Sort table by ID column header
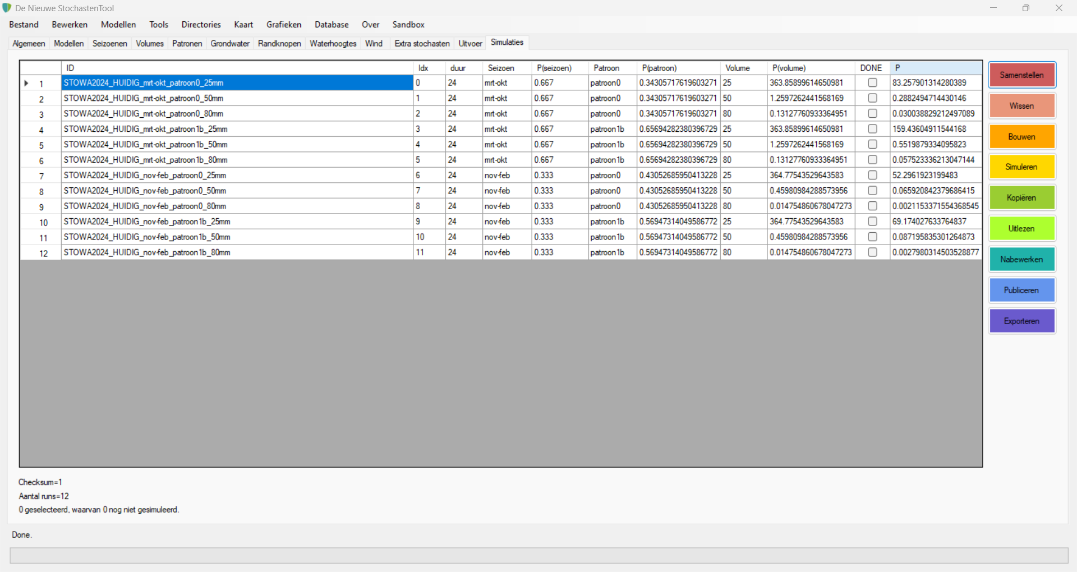The height and width of the screenshot is (572, 1077). 237,68
